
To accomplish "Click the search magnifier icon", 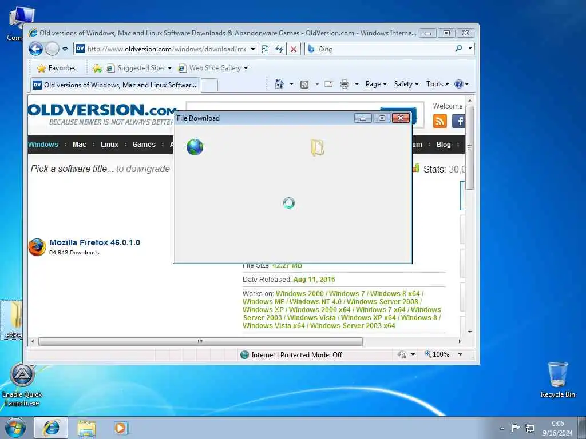I will [458, 49].
